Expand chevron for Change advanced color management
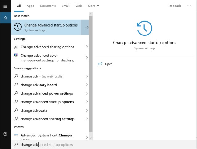 tap(87, 58)
